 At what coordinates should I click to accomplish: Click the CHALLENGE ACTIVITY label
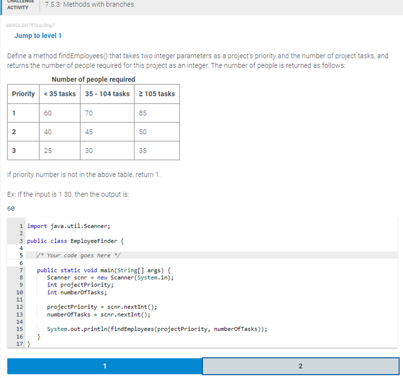(21, 4)
